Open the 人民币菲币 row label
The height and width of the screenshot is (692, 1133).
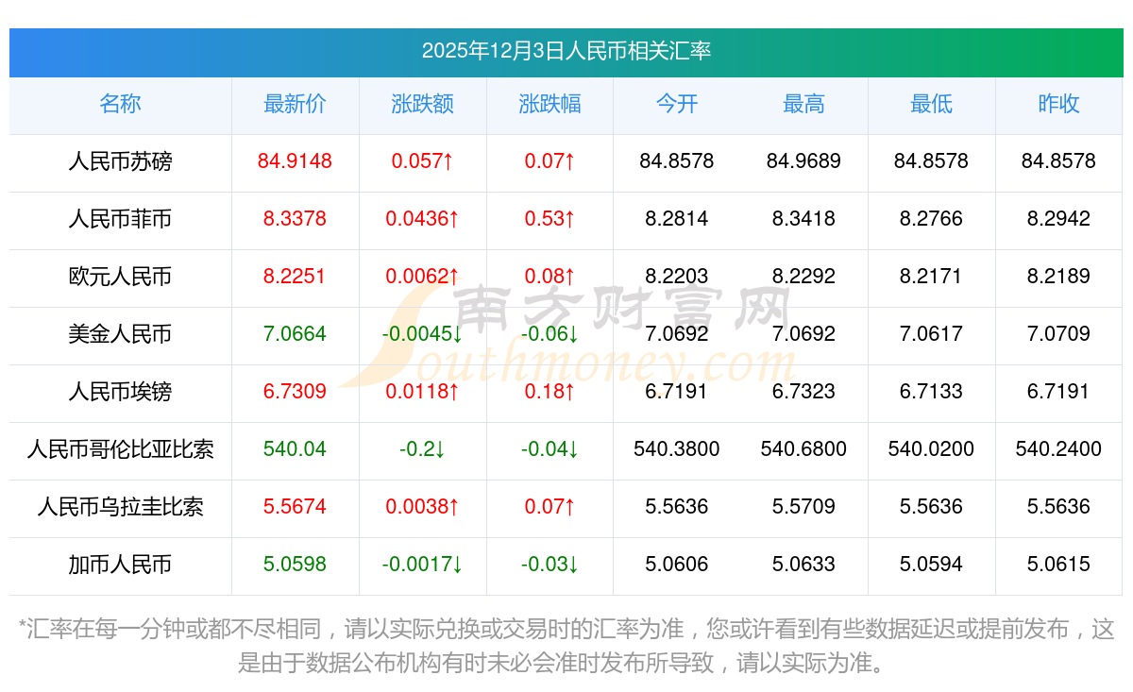pos(120,219)
